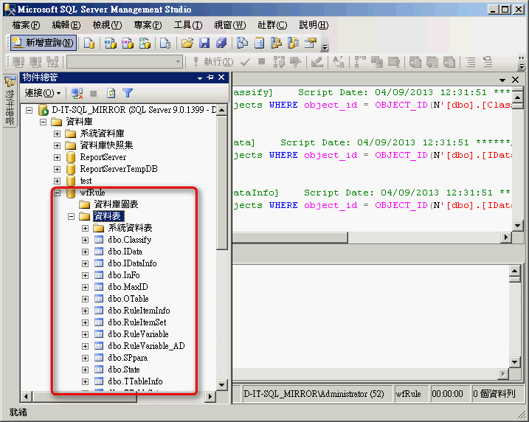Click the display estimated execution plan icon
Screen dimensions: 529x422
[x=280, y=62]
